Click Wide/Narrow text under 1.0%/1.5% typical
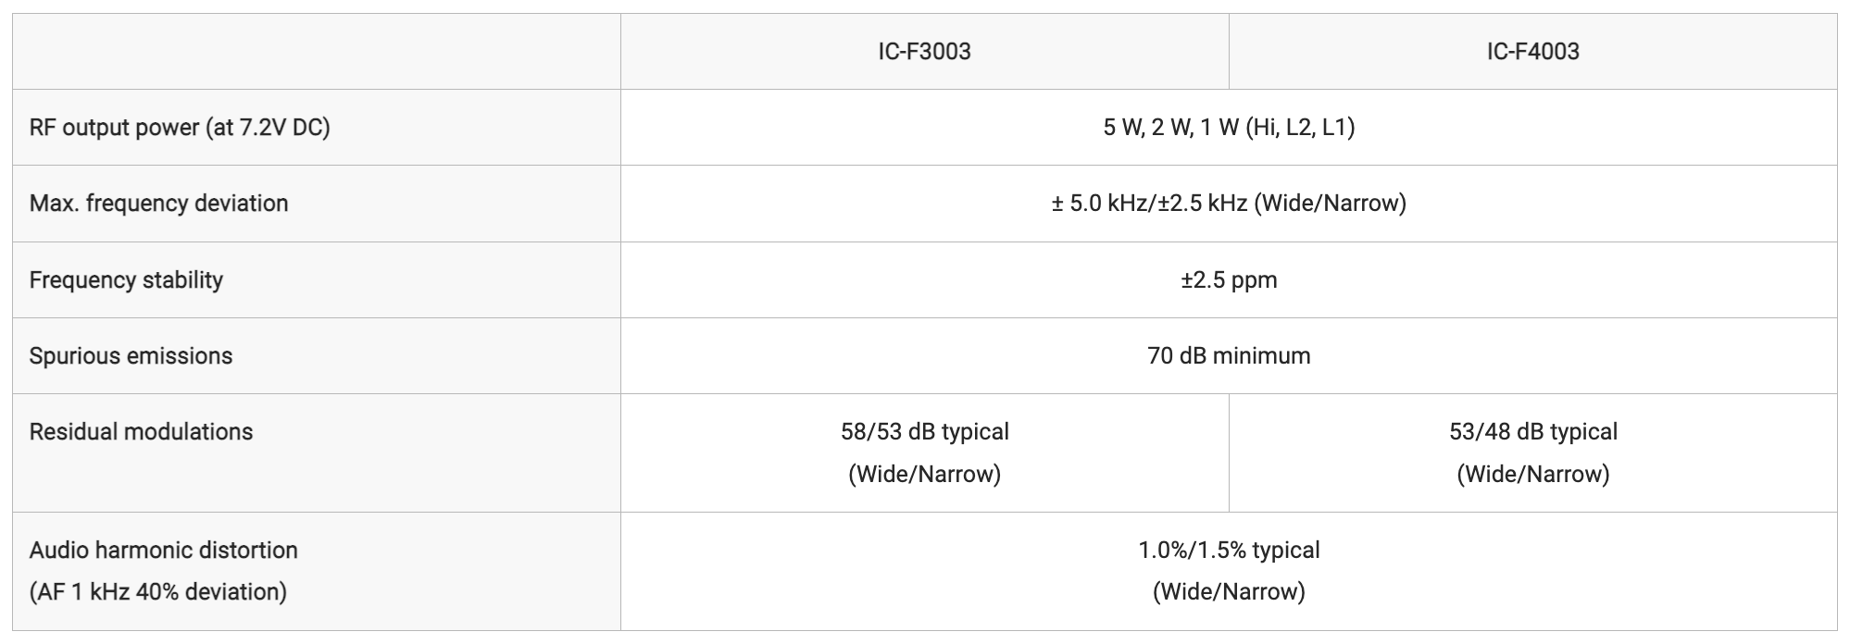This screenshot has height=644, width=1850. click(x=1229, y=591)
